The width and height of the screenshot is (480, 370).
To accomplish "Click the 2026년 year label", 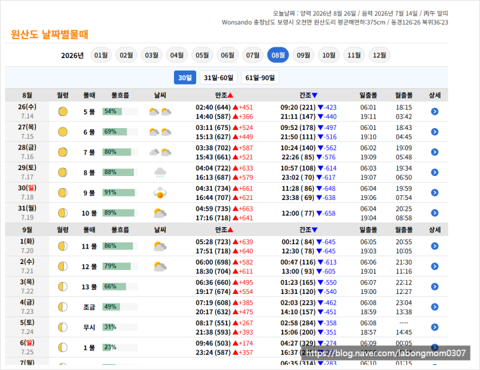I will coord(72,55).
